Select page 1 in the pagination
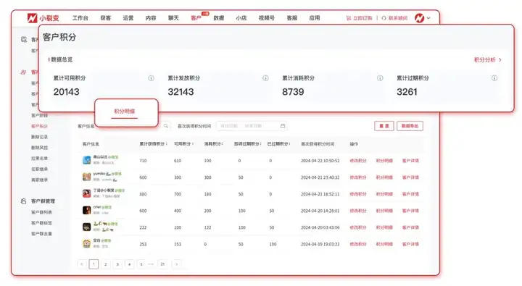 (x=94, y=264)
